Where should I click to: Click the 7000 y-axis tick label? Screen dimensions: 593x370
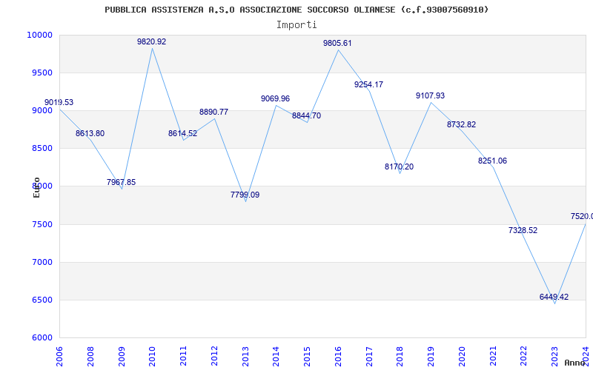tap(42, 263)
